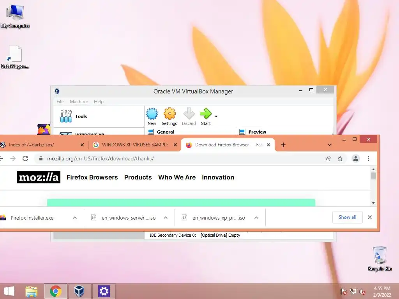This screenshot has height=299, width=399.
Task: Open Firefox Browsers navigation menu
Action: tap(92, 177)
